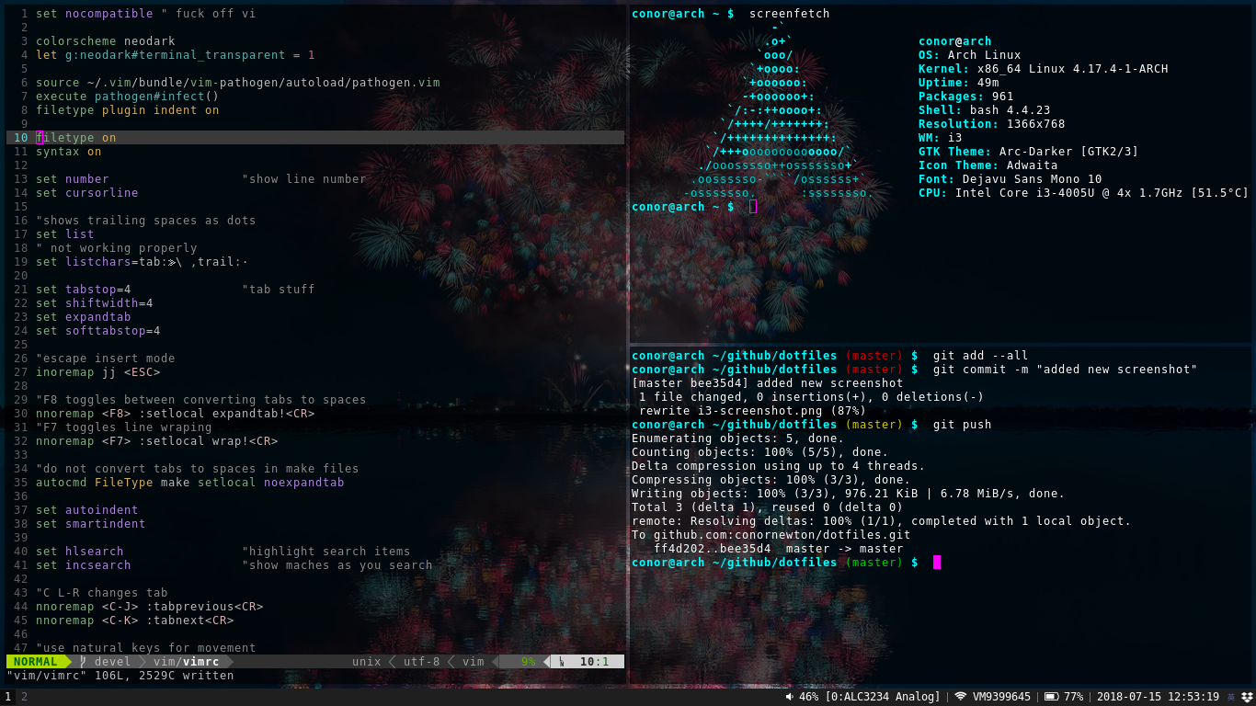Click the 'Packages: 961' line

965,97
